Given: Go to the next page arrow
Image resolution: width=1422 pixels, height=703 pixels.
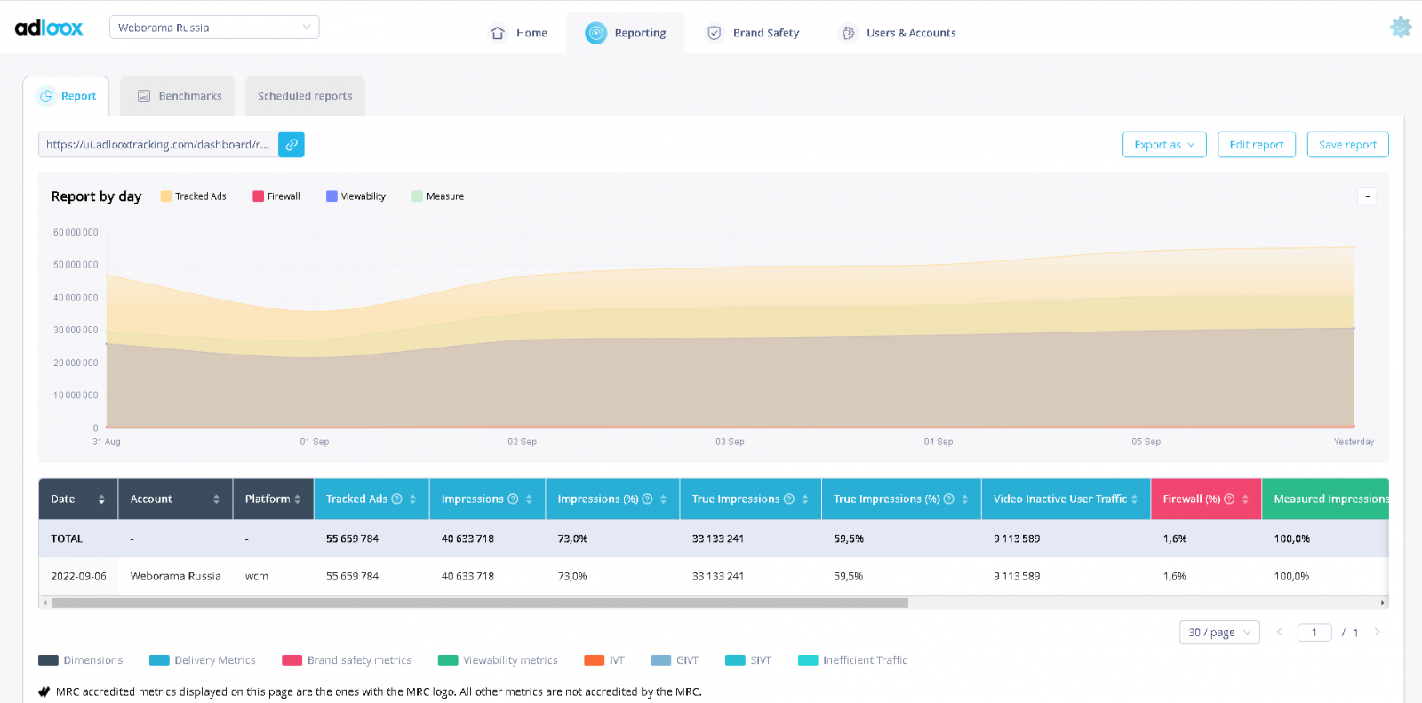Looking at the screenshot, I should pyautogui.click(x=1377, y=632).
